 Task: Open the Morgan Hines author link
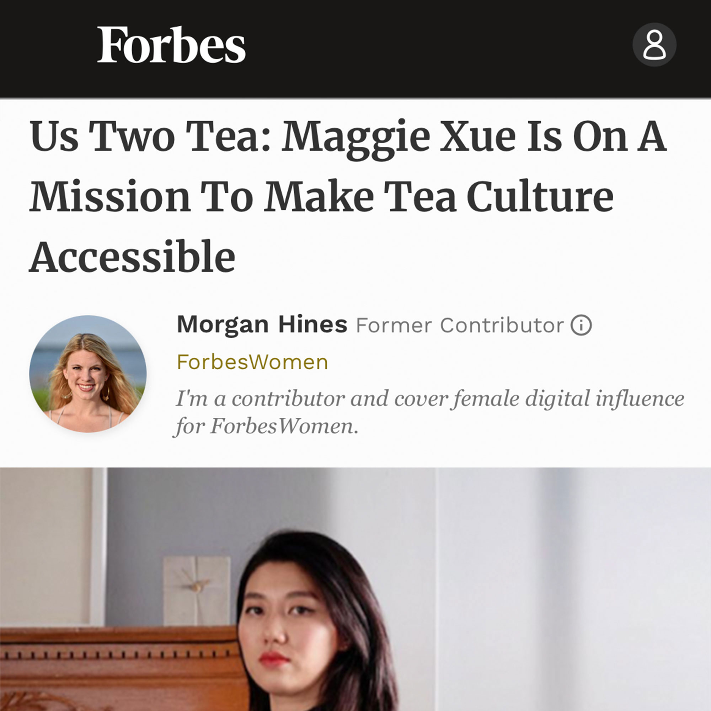point(262,324)
